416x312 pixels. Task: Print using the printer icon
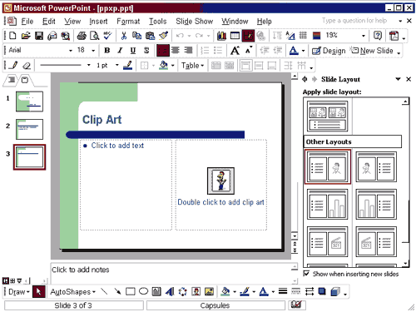82,36
